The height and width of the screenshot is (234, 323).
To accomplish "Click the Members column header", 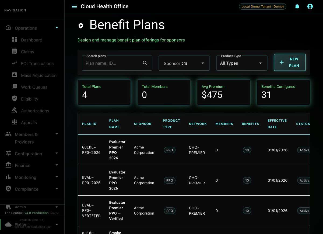I will coord(224,124).
